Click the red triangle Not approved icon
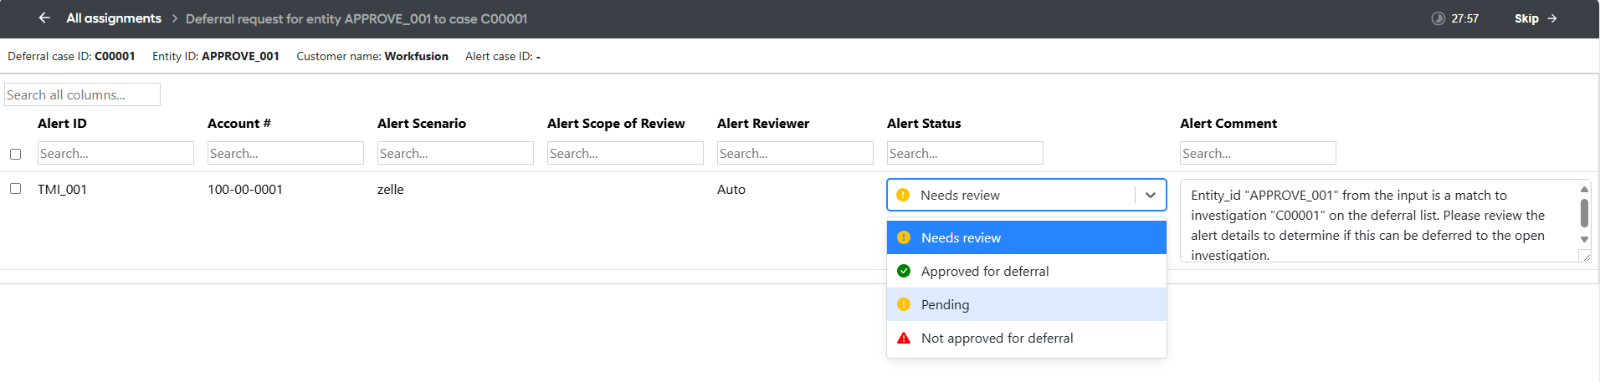The width and height of the screenshot is (1600, 382). 904,338
